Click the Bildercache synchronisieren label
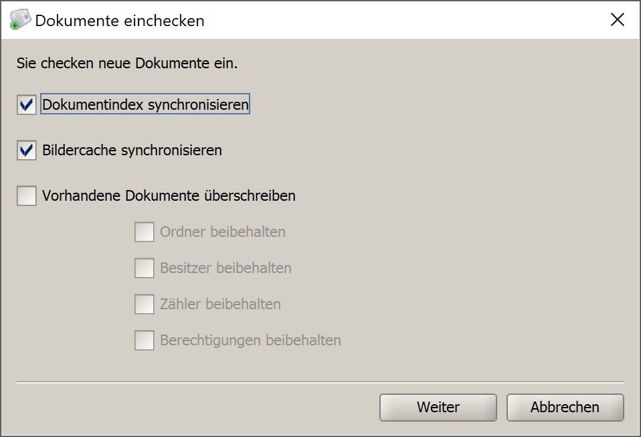The image size is (641, 437). point(132,150)
